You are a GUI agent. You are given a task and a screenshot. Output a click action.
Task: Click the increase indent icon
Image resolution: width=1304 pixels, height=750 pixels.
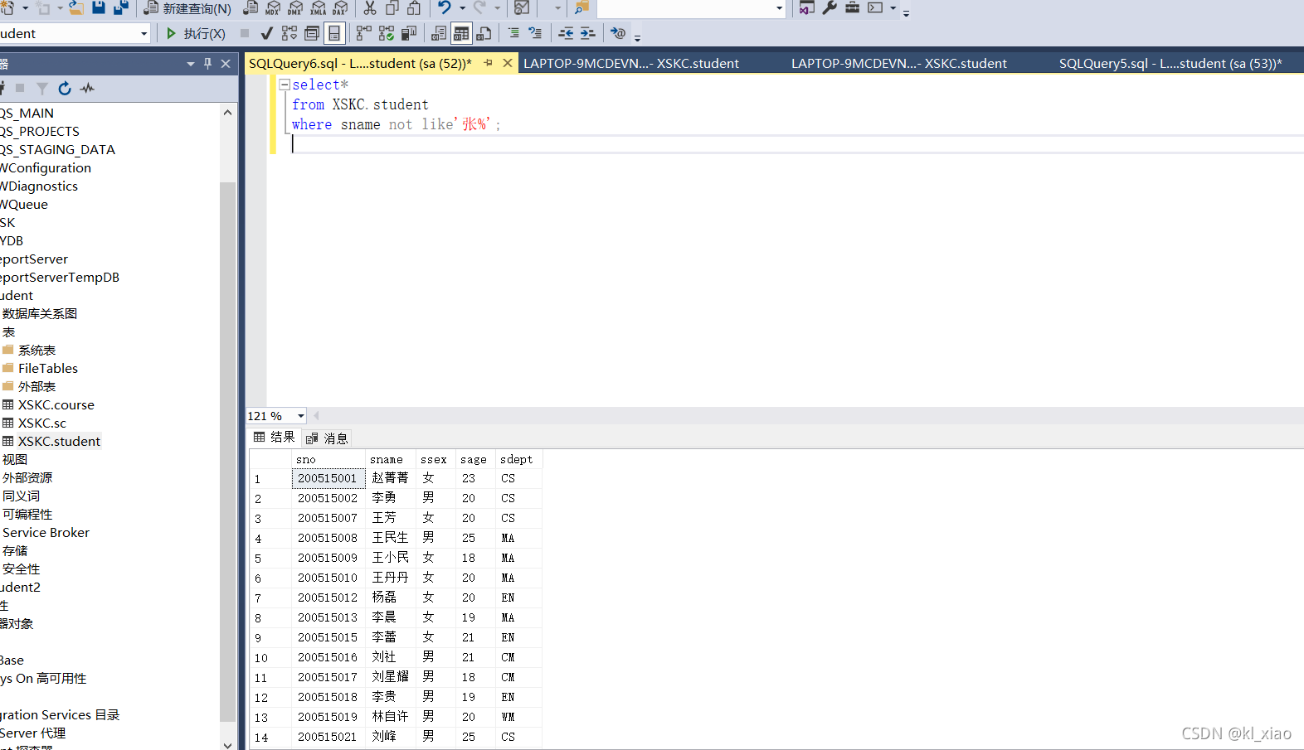(587, 33)
